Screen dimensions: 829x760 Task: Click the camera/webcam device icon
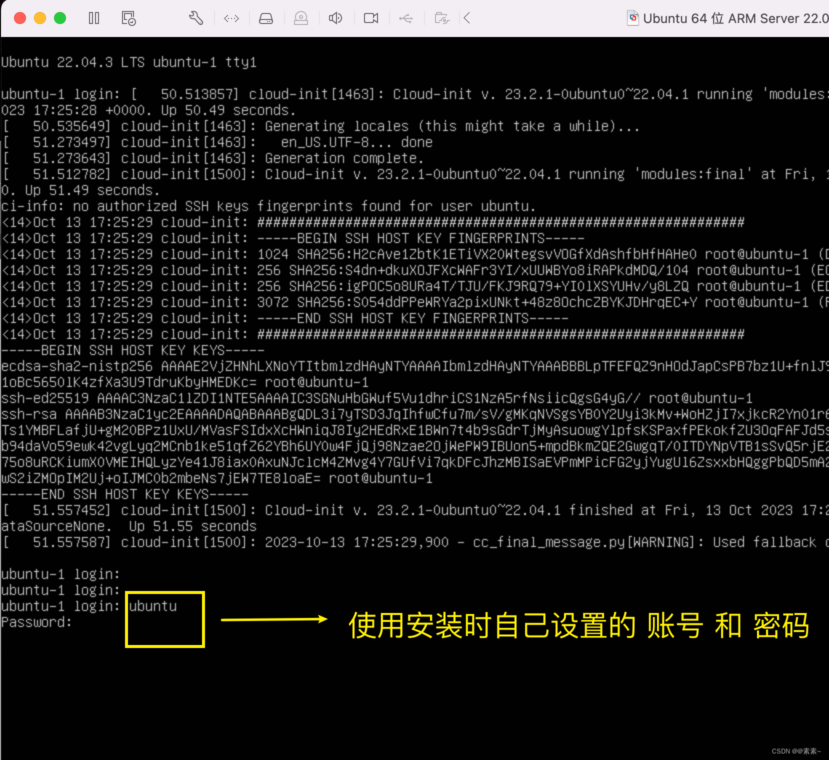(x=301, y=18)
